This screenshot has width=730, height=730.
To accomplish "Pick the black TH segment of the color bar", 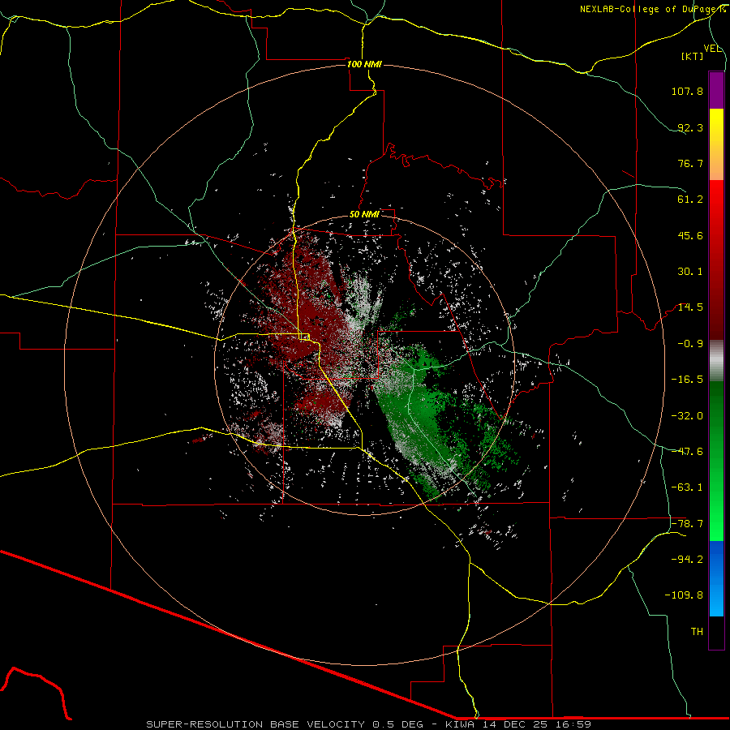I will [x=716, y=632].
